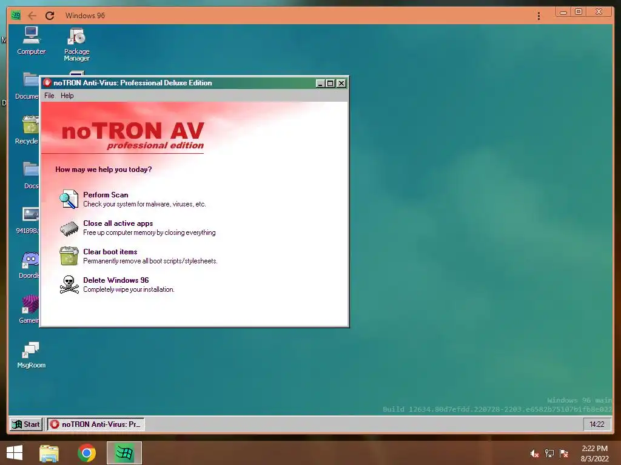Viewport: 621px width, 465px height.
Task: Select Clear boot items option
Action: (x=110, y=251)
